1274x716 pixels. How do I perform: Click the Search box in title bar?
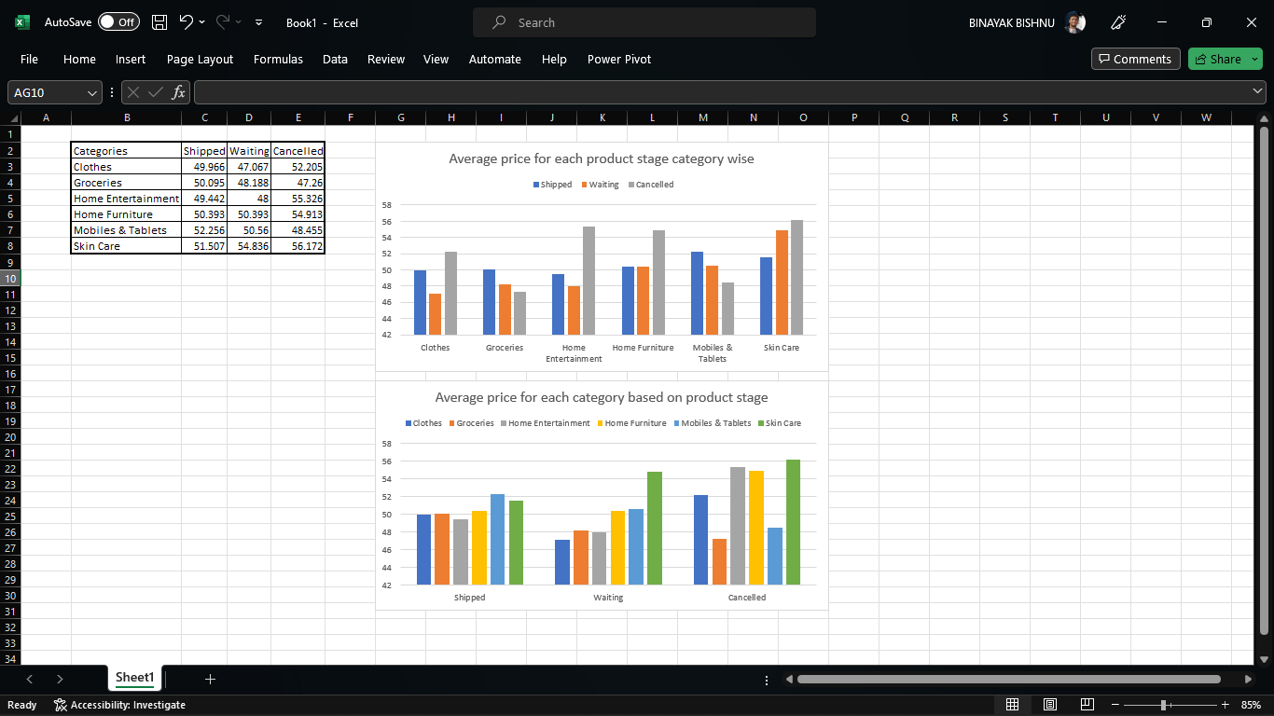pos(644,22)
